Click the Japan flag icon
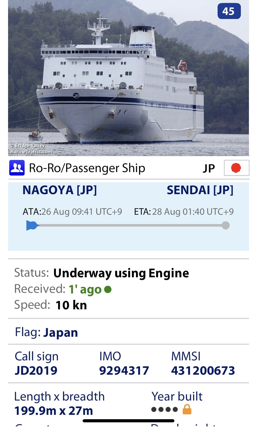This screenshot has height=427, width=257. coord(237,168)
